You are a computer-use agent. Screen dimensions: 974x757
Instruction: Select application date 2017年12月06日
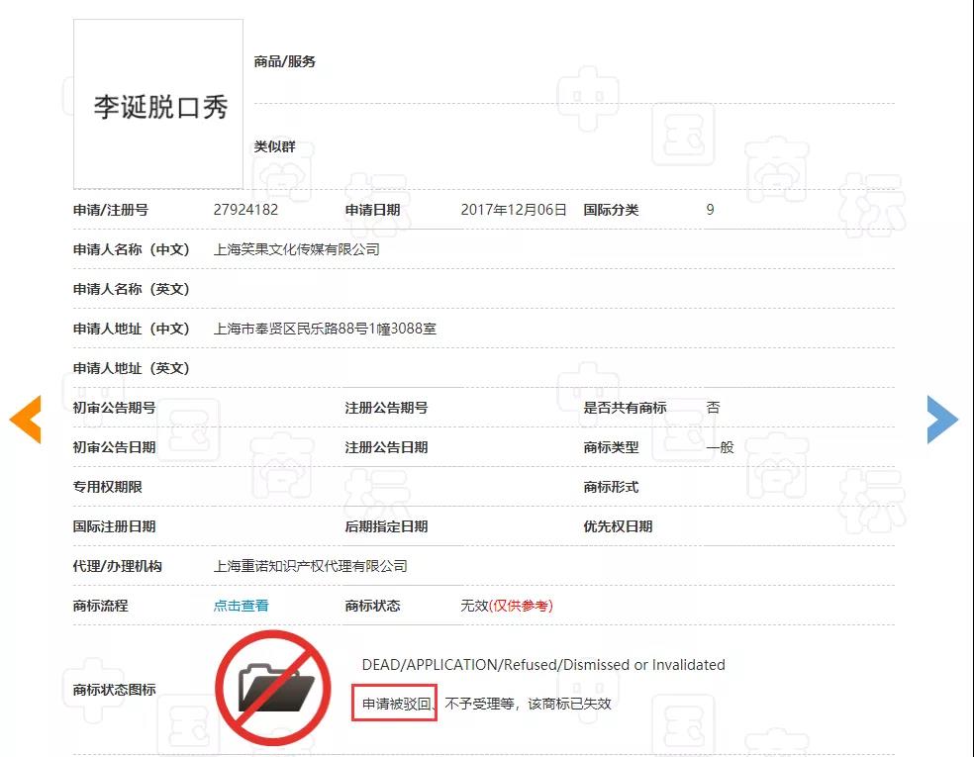[514, 210]
